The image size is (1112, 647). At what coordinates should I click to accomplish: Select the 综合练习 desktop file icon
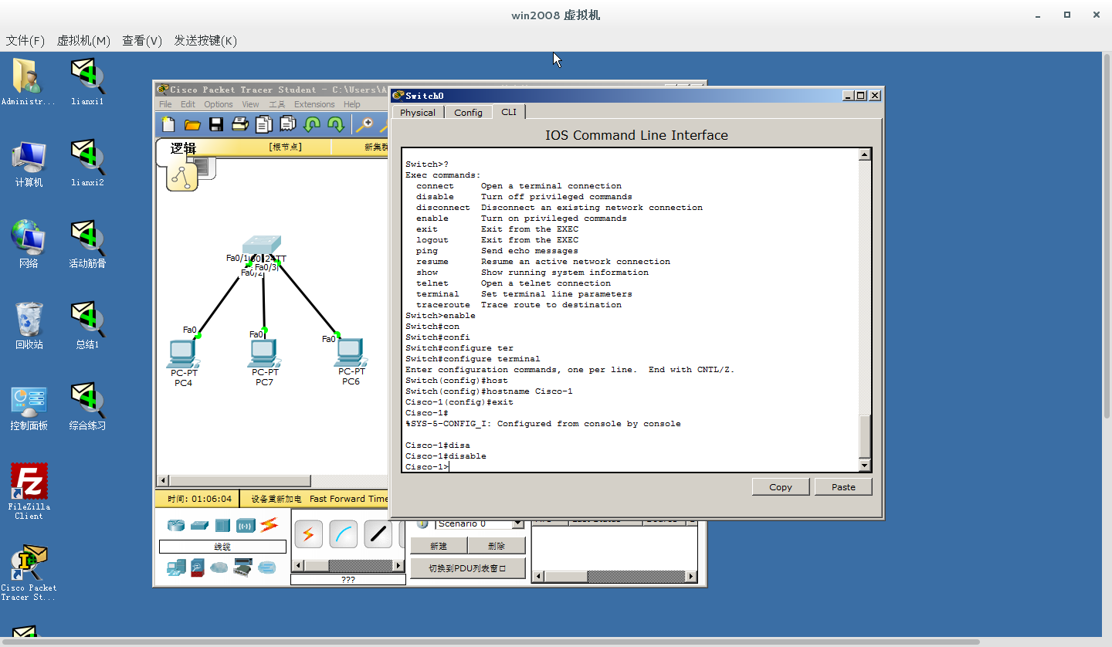[87, 406]
